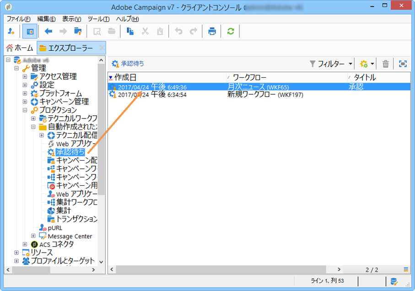Expand the アクセス管理 node
Screen dimensions: 415x291
point(25,77)
